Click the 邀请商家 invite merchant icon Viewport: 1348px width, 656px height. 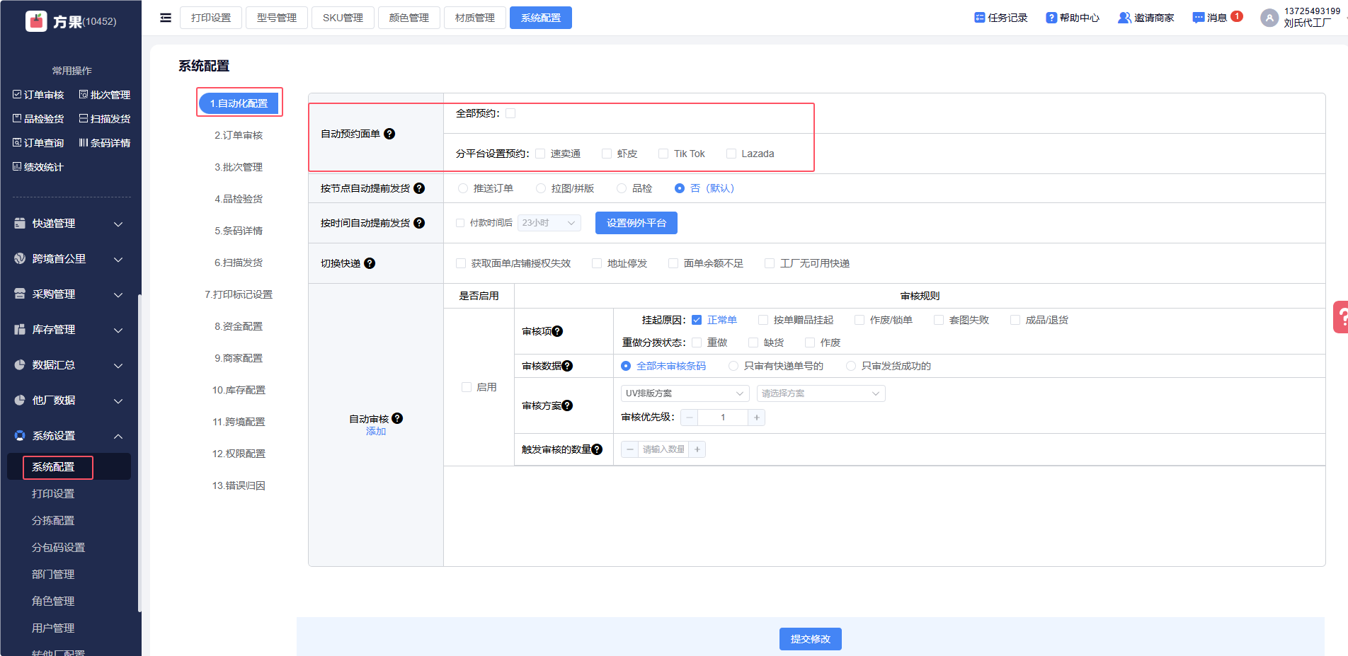tap(1124, 18)
